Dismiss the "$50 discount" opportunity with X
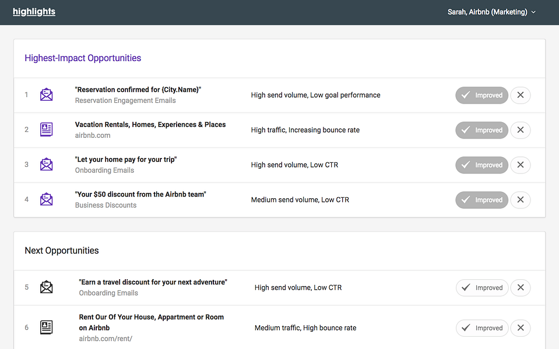 pyautogui.click(x=521, y=200)
